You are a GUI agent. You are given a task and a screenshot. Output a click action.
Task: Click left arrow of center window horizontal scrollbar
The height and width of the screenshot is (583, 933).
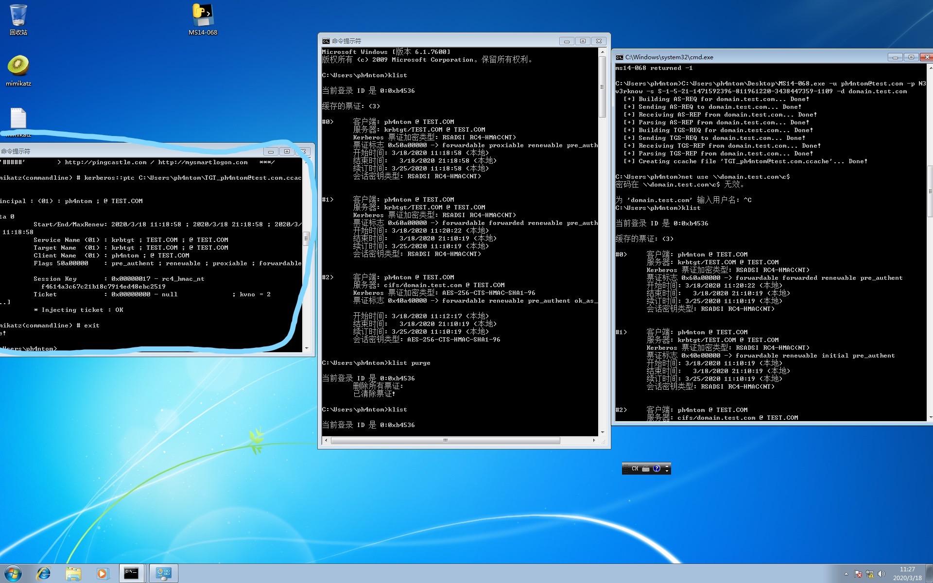[x=326, y=440]
